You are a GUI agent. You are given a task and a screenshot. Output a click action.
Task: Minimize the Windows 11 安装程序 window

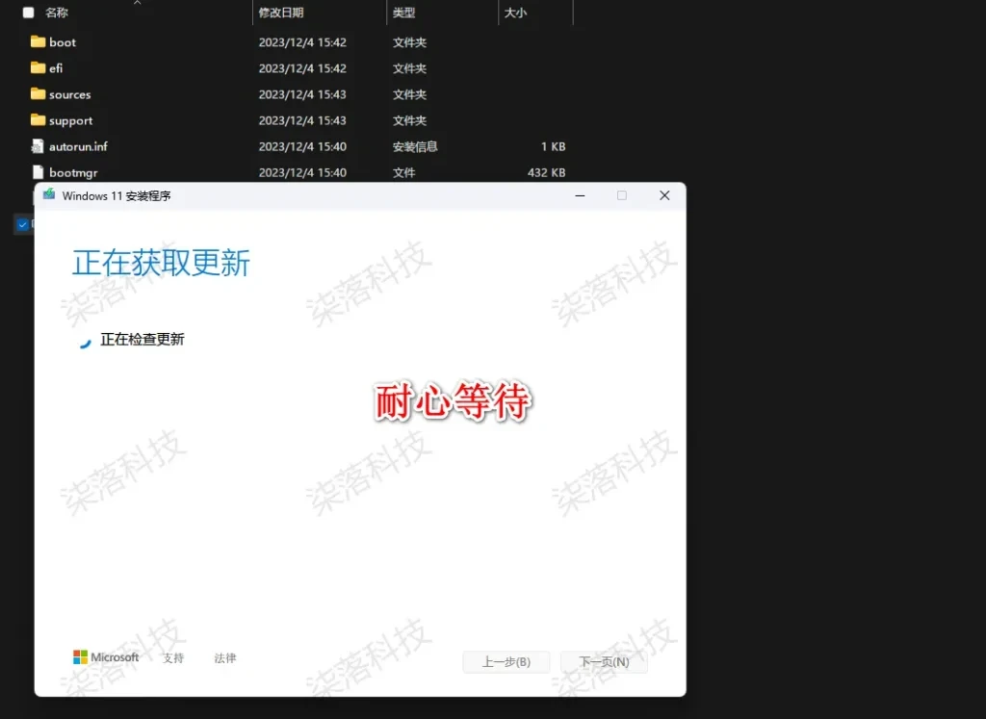click(580, 195)
